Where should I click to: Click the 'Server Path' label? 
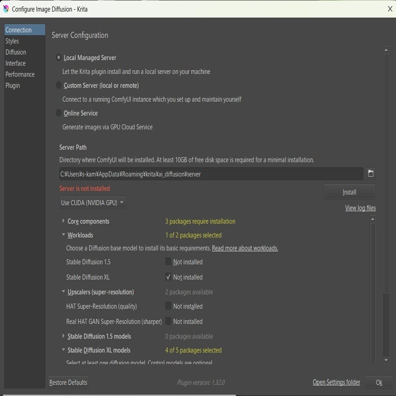pos(73,147)
